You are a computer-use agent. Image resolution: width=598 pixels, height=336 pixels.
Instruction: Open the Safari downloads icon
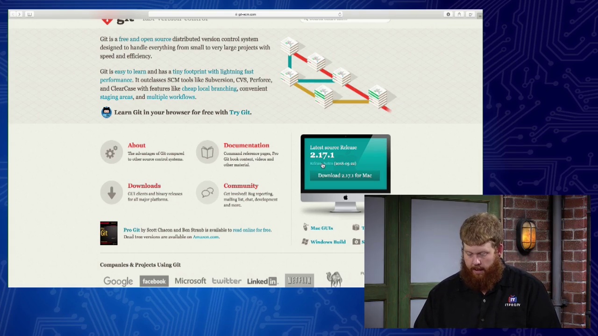click(x=448, y=14)
